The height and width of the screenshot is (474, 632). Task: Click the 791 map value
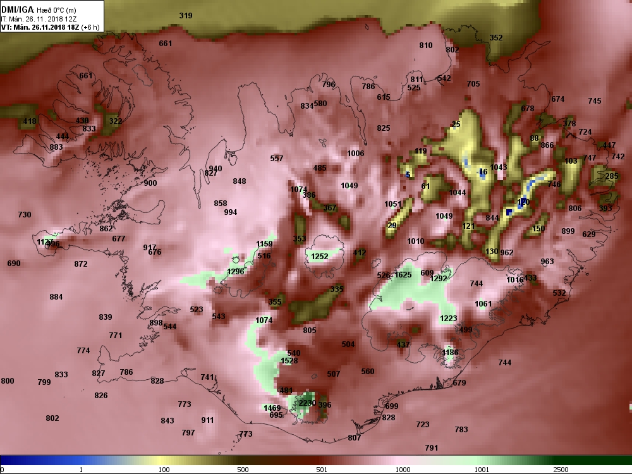431,448
